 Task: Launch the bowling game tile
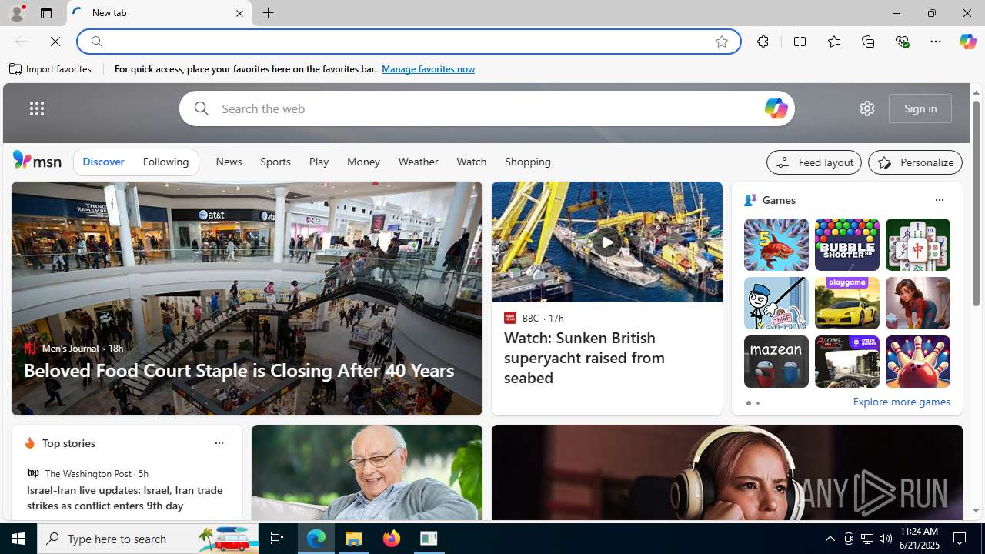917,362
